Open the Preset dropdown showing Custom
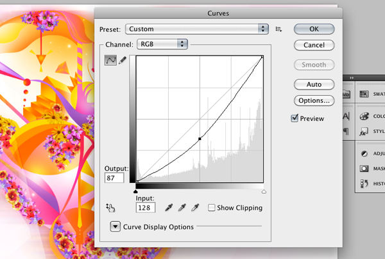Viewport: 385px width, 259px height. [x=197, y=29]
